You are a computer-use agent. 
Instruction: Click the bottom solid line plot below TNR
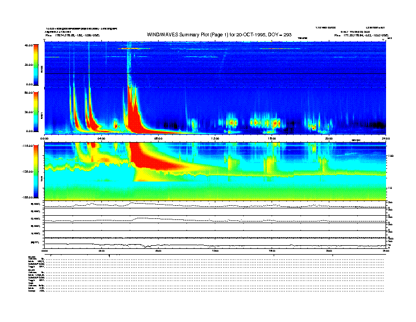click(x=215, y=245)
